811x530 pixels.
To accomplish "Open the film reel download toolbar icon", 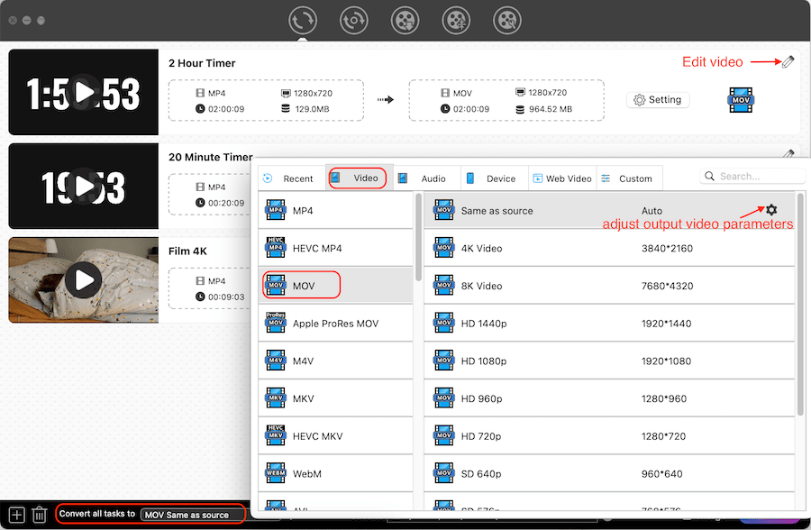I will tap(405, 21).
